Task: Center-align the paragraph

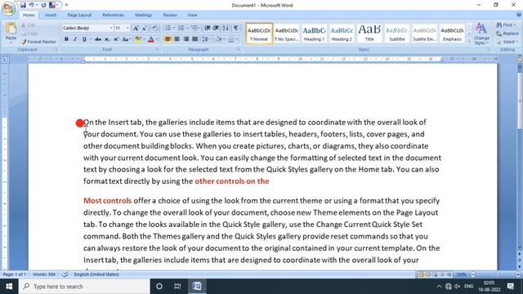Action: pos(177,39)
